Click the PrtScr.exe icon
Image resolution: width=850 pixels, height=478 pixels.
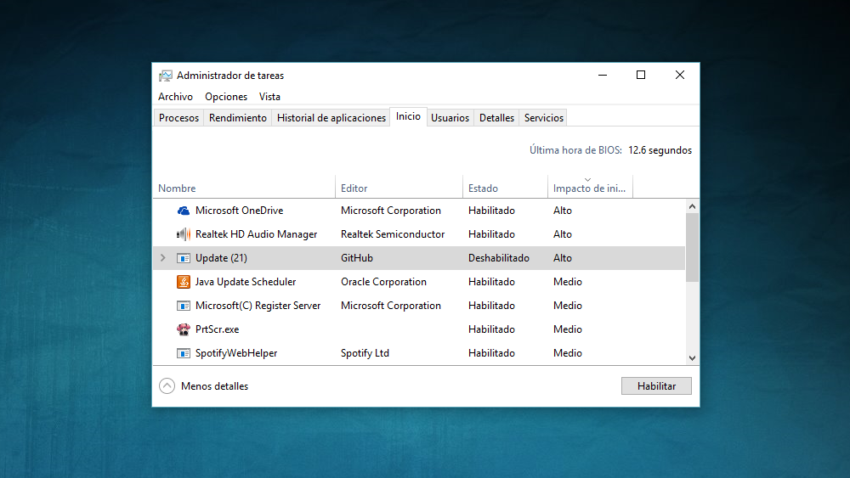click(184, 329)
